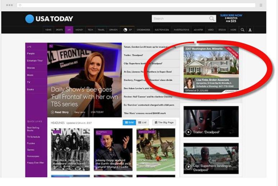Viewport: 278px width, 186px height.
Task: Open the NEWS section tab
Action: (48, 30)
